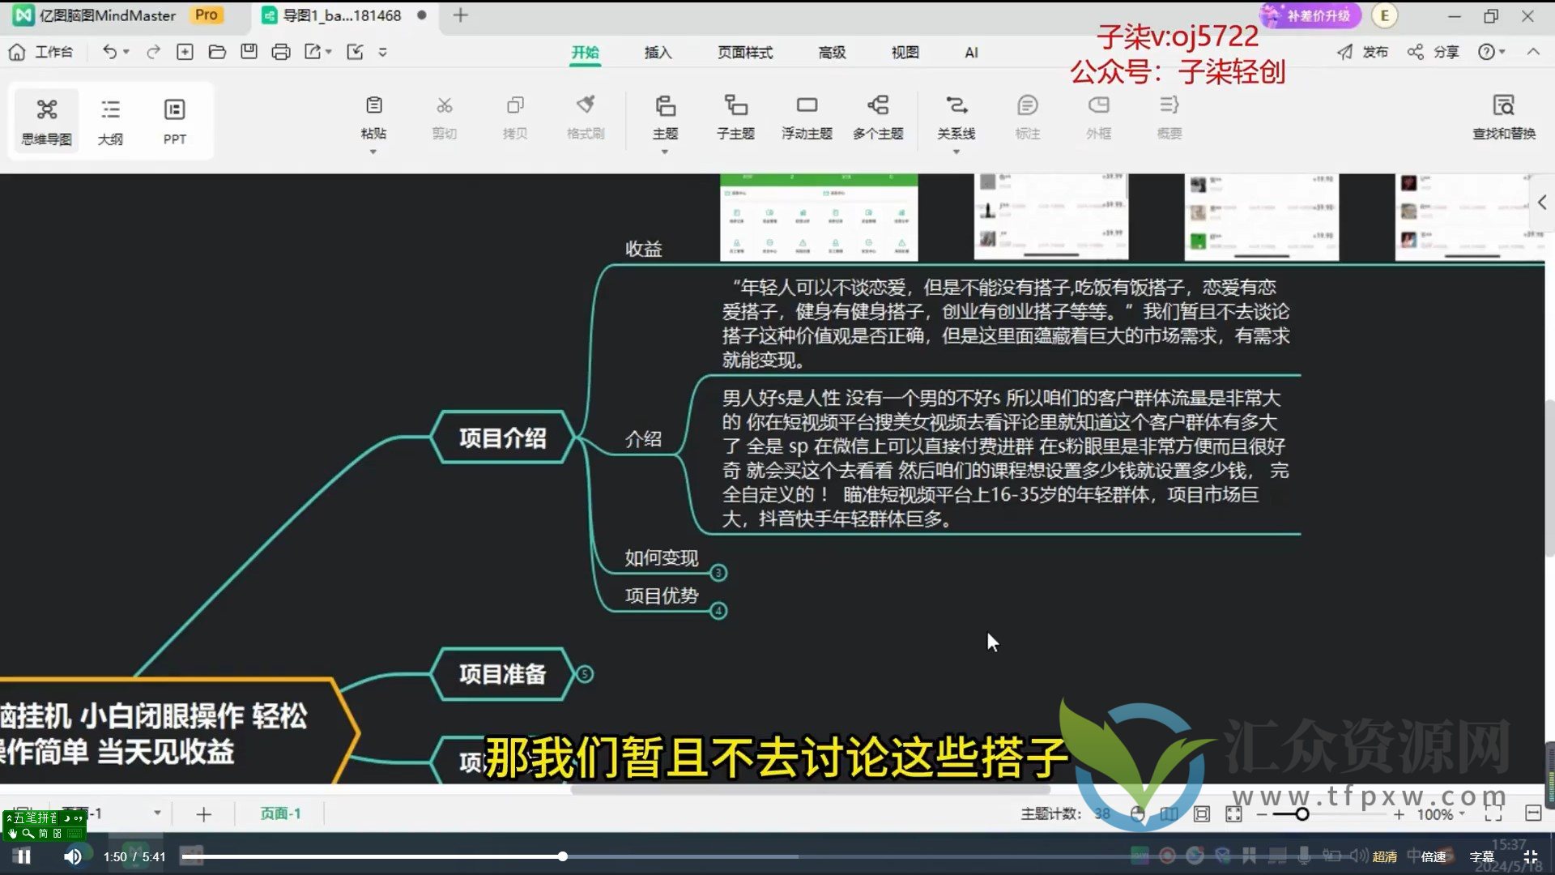Toggle play/pause on the video playback

(x=23, y=857)
